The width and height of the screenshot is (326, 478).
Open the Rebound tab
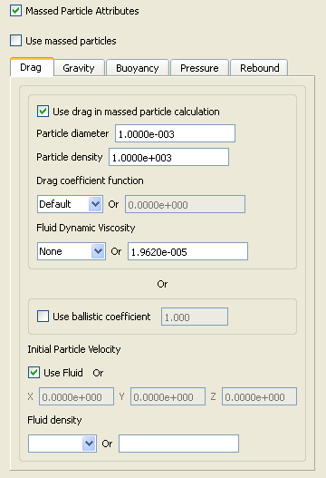[259, 68]
